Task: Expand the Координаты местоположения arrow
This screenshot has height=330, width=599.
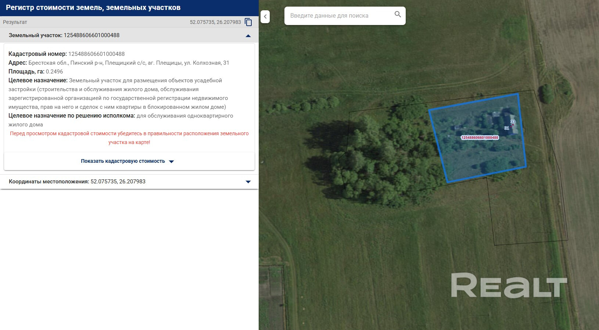Action: [x=248, y=182]
